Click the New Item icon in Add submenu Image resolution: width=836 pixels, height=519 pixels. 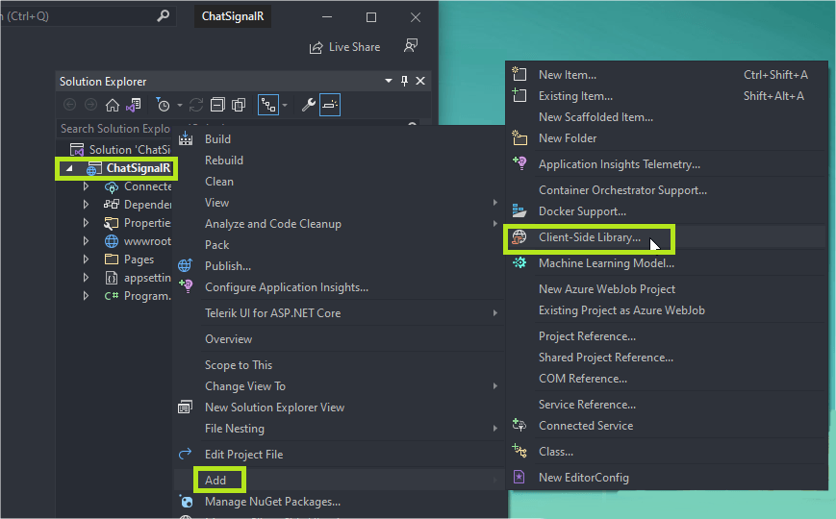[x=519, y=74]
